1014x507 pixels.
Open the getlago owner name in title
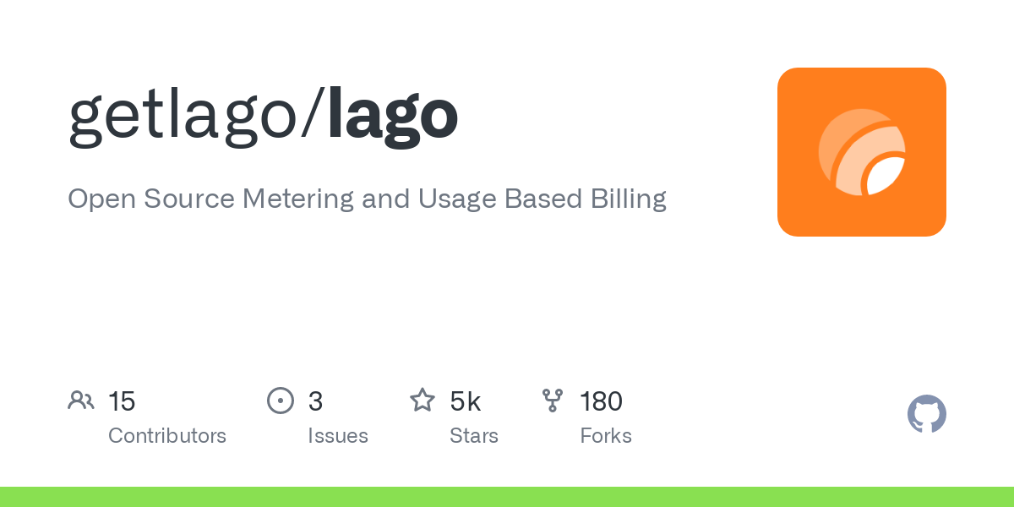183,117
